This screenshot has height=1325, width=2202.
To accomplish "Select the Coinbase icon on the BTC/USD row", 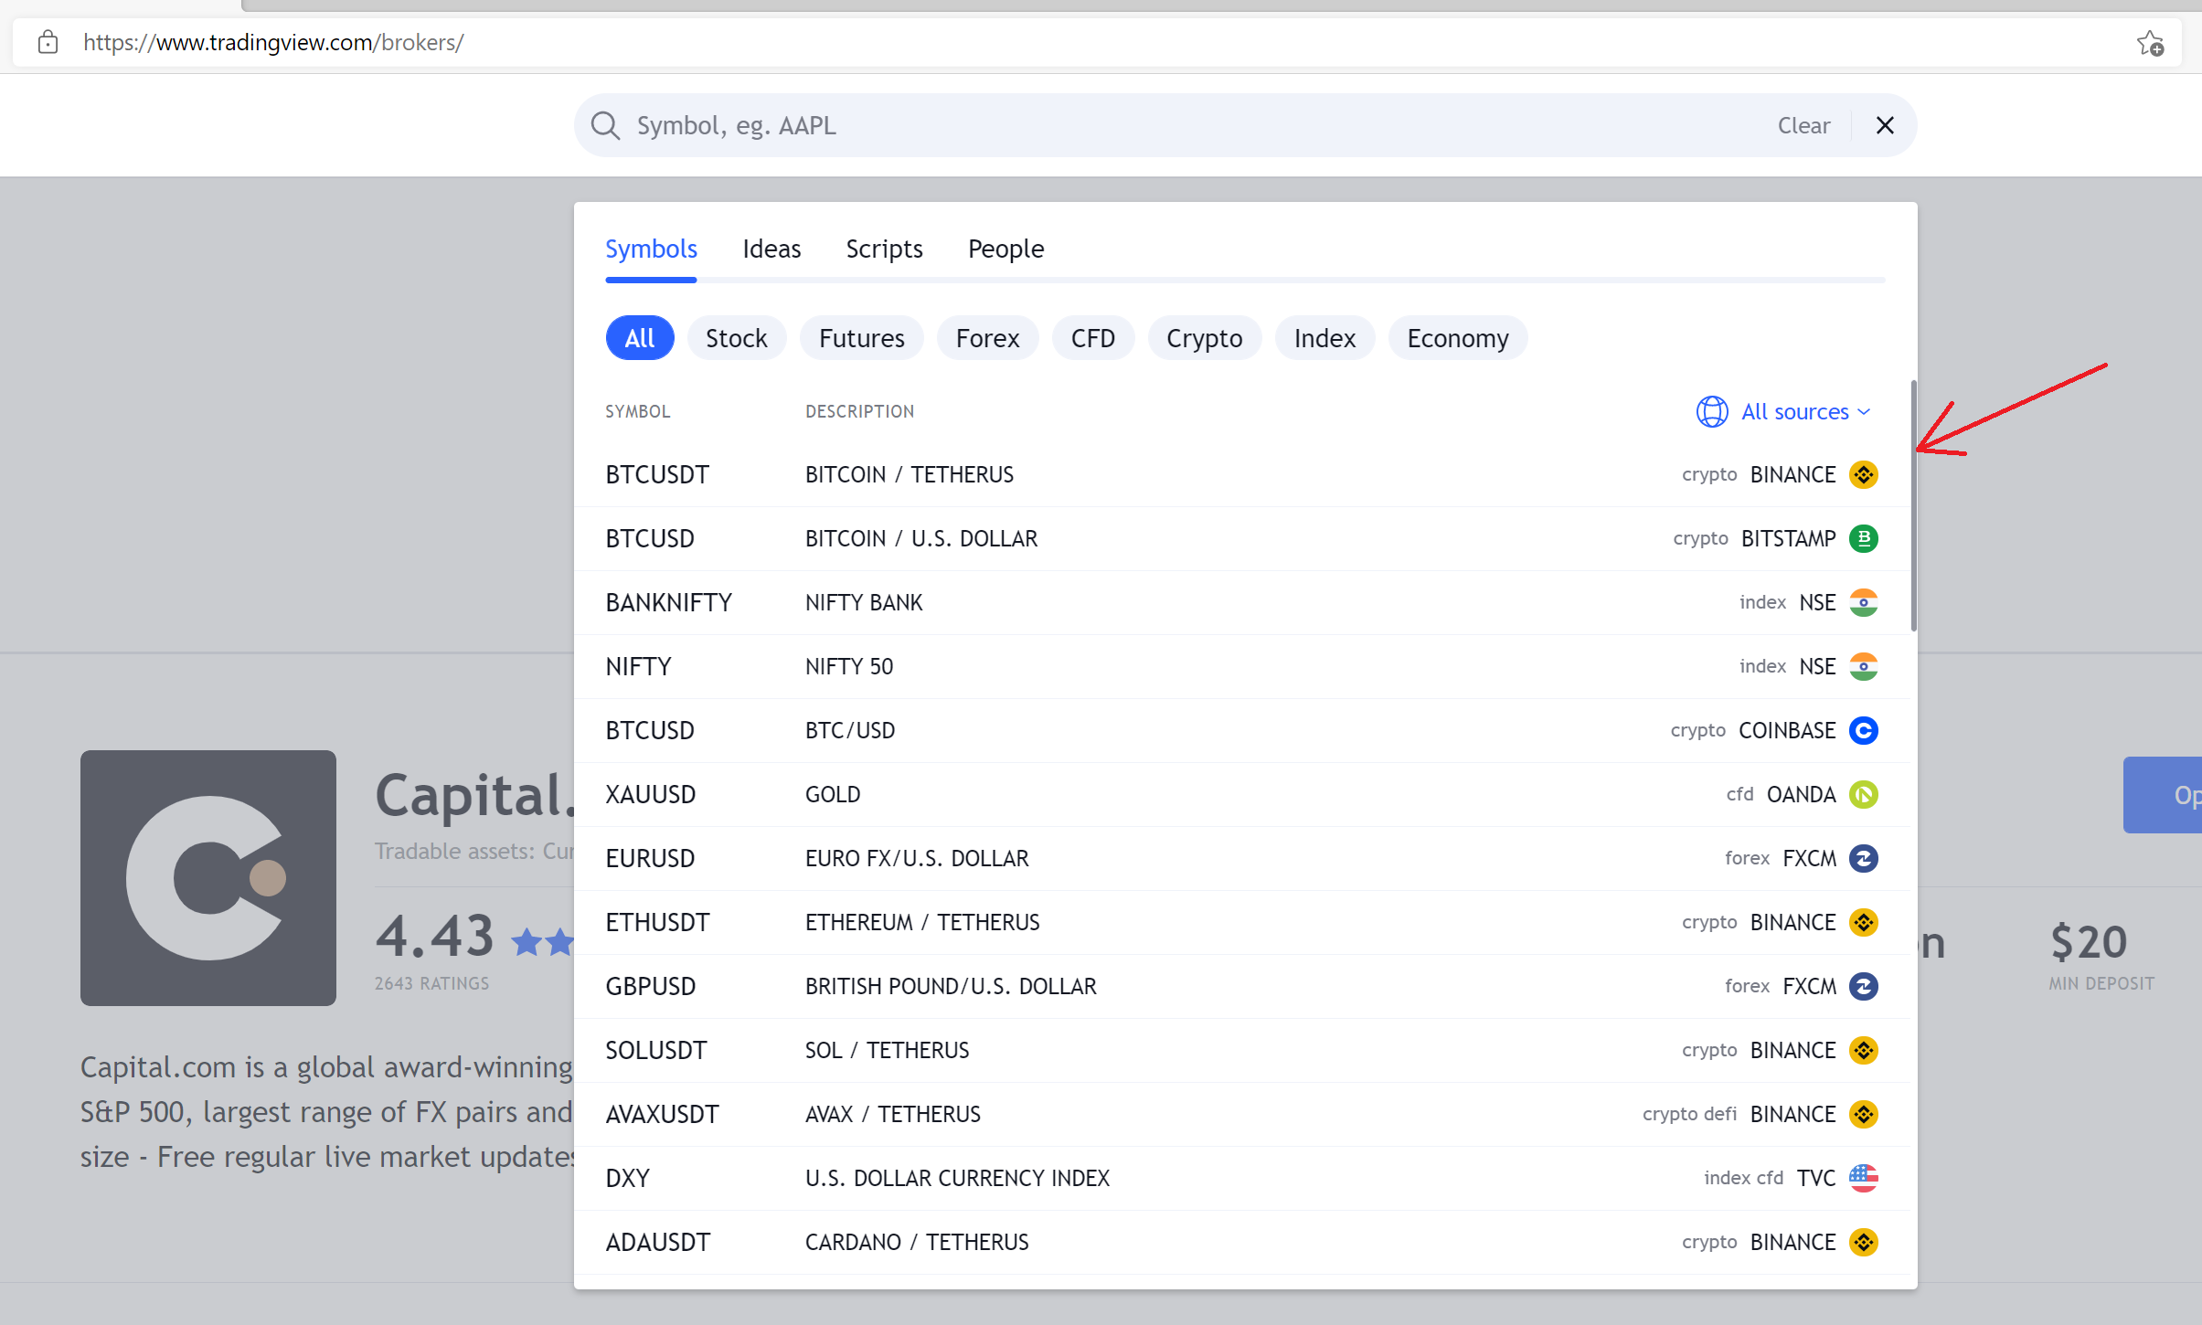I will pyautogui.click(x=1864, y=730).
